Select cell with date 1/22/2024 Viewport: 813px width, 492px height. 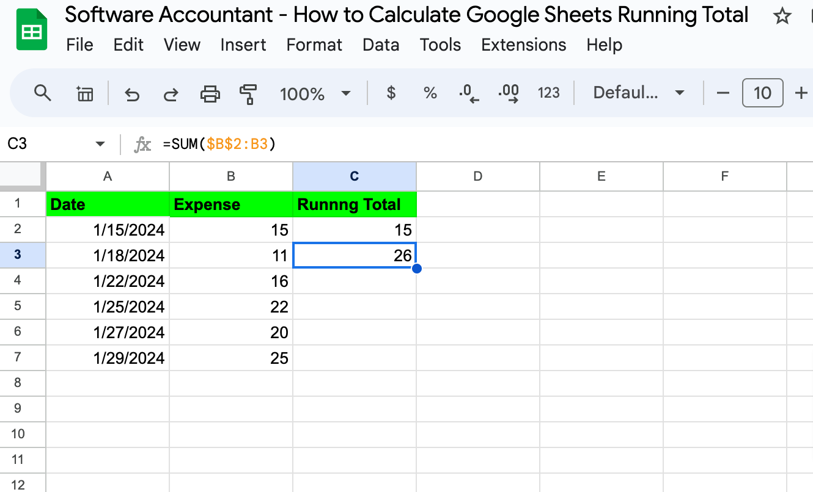[108, 281]
